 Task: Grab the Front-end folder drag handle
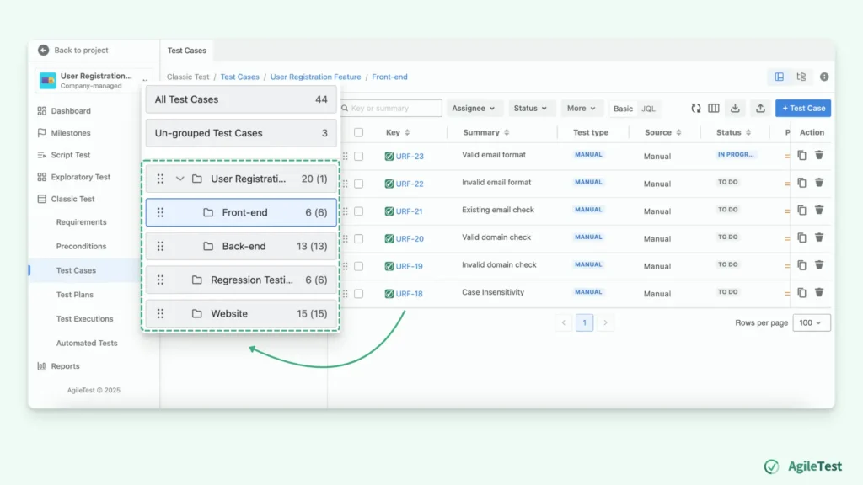(160, 212)
